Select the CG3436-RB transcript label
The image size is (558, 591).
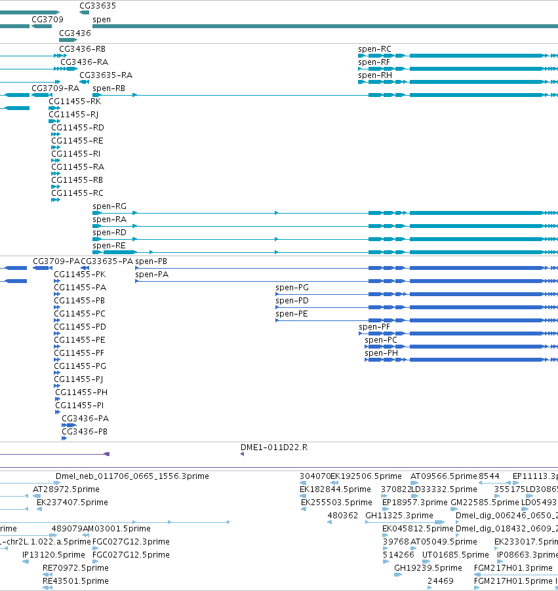(x=82, y=49)
